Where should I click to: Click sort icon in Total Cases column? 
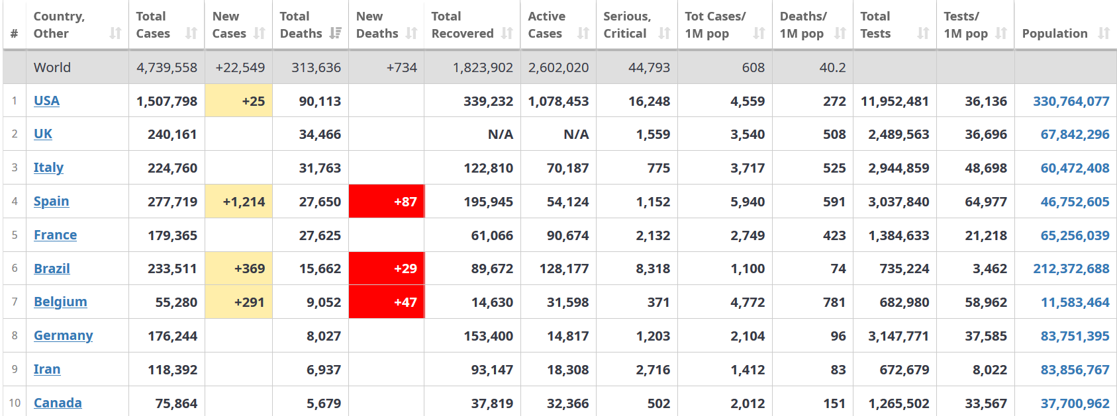tap(191, 33)
